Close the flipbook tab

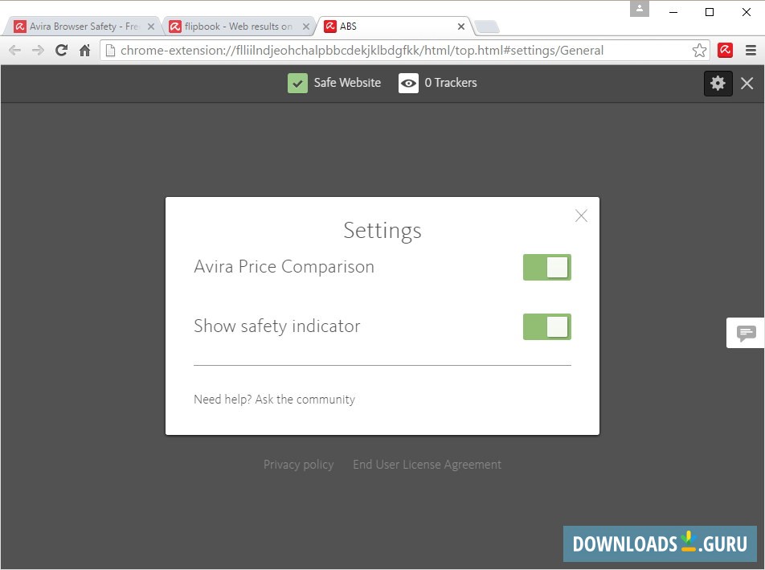click(306, 27)
